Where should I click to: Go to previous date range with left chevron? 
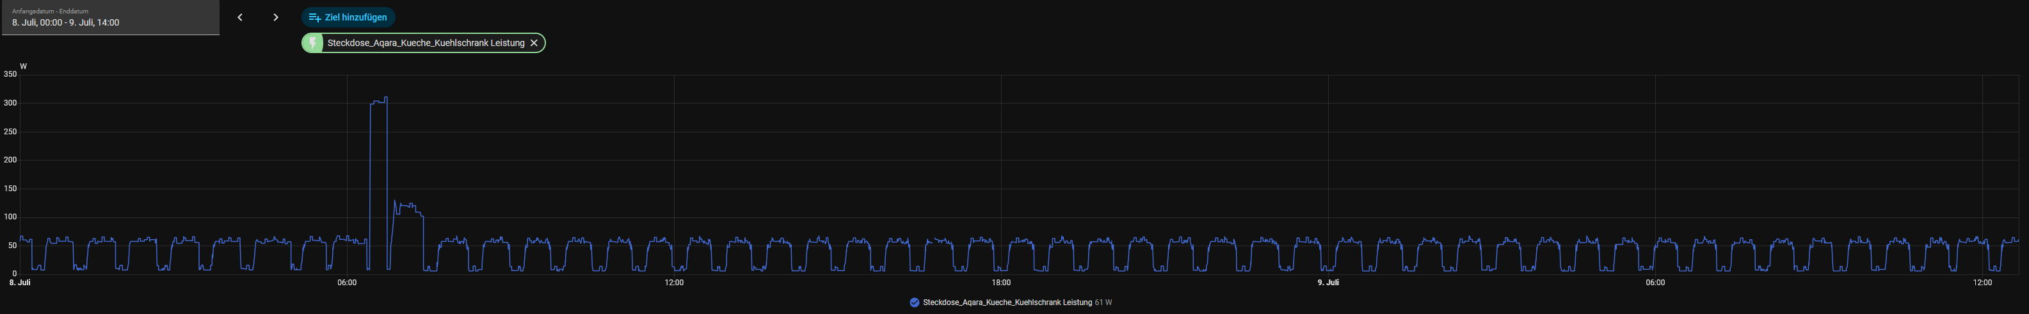click(240, 17)
